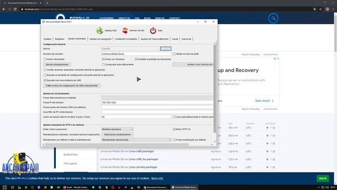Show hidden system tray icons
Screen dimensions: 337x190
point(319,187)
